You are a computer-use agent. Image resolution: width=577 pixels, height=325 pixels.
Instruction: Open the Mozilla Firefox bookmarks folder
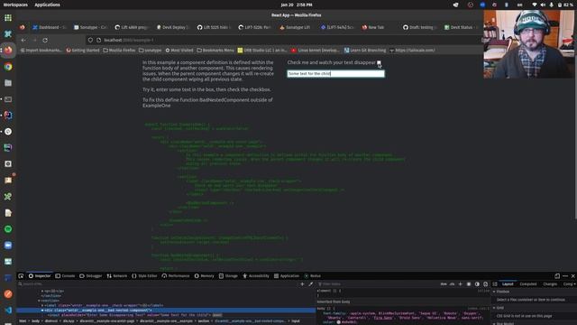119,51
